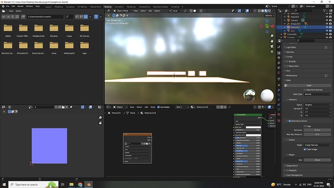Image resolution: width=334 pixels, height=188 pixels.
Task: Click the Bake button
Action: point(309,85)
